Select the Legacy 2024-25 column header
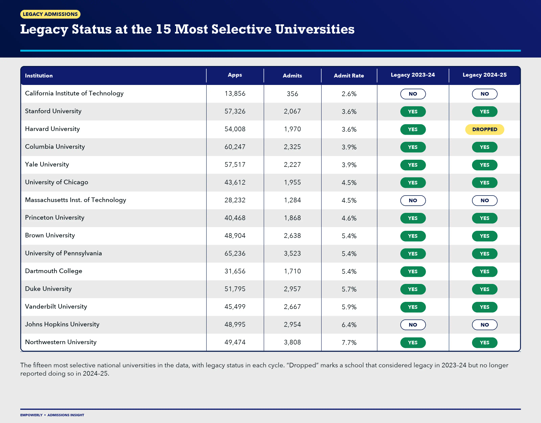The width and height of the screenshot is (541, 423). pyautogui.click(x=485, y=75)
